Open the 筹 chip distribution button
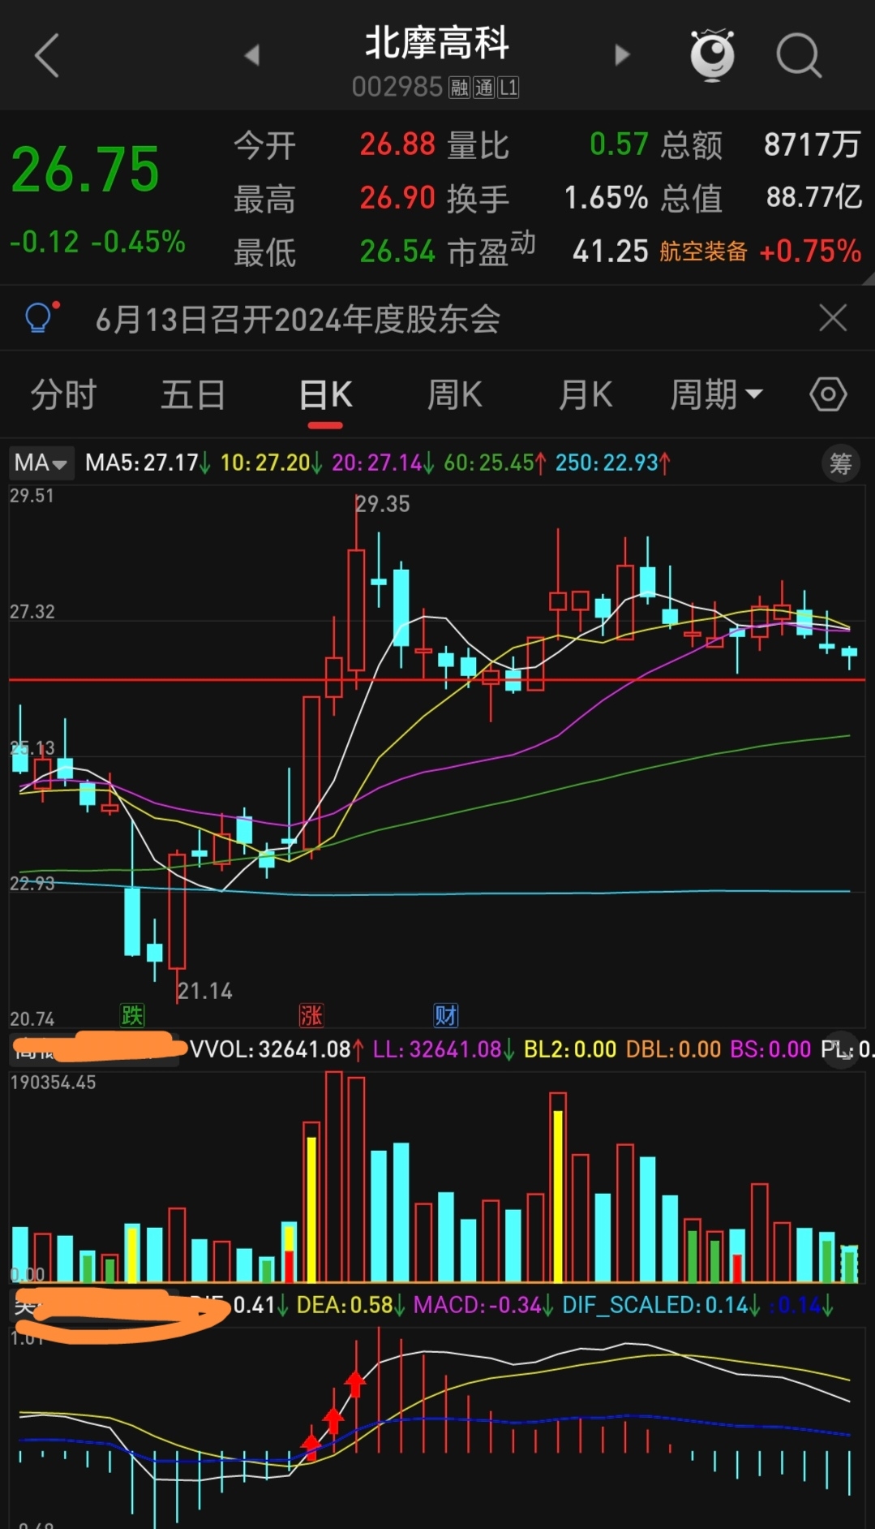This screenshot has width=875, height=1529. (x=840, y=463)
